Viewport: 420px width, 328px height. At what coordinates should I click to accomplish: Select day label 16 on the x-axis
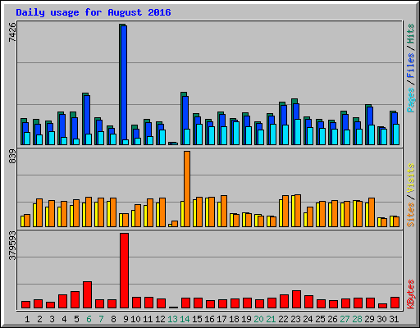pyautogui.click(x=209, y=319)
